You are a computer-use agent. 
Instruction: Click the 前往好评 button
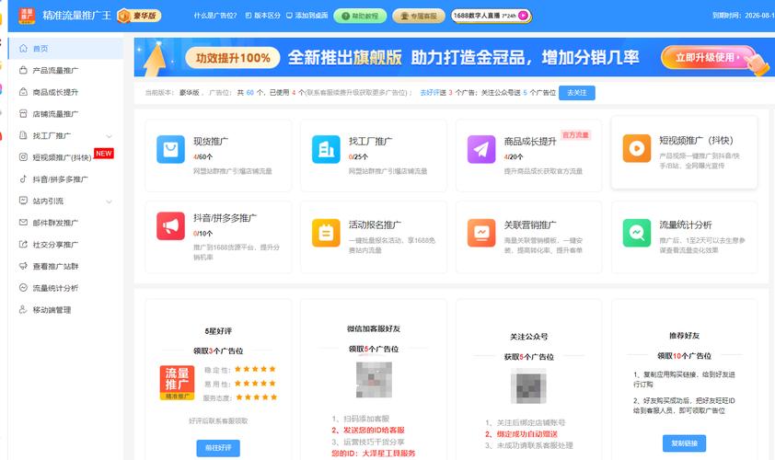(218, 448)
